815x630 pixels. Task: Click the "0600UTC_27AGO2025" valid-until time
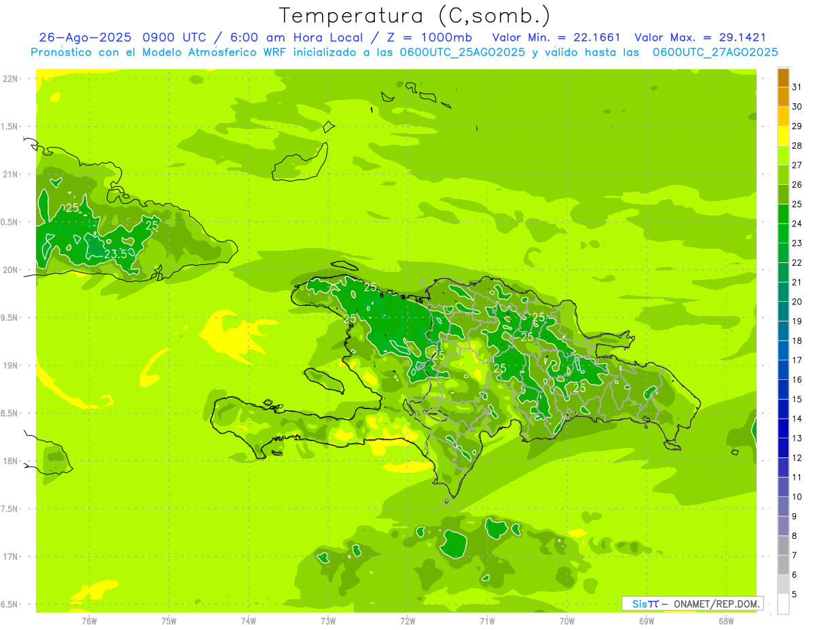714,52
